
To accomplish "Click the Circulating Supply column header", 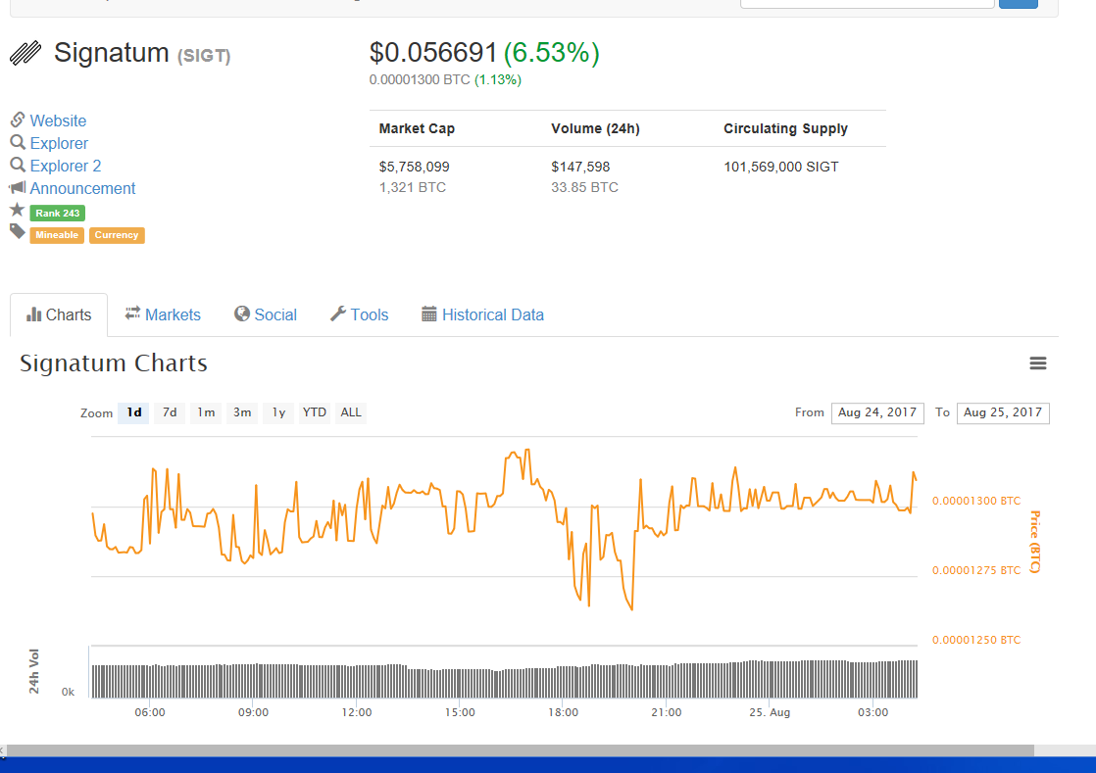I will point(785,128).
